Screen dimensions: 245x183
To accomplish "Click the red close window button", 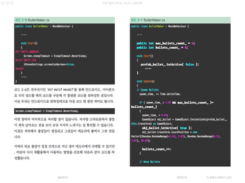I will [x=3, y=3].
